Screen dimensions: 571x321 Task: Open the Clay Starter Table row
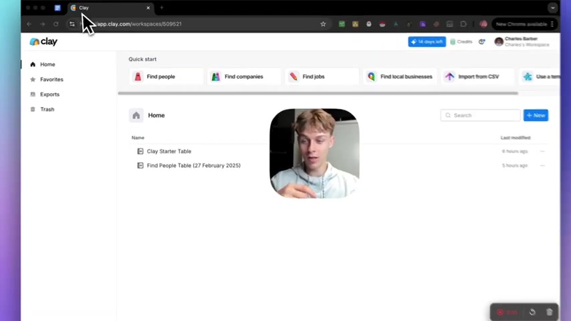pos(339,151)
